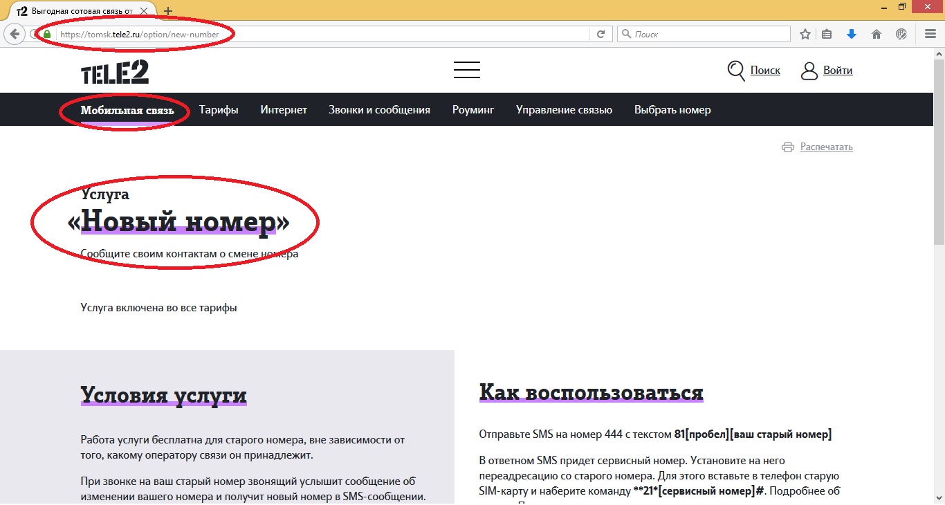945x505 pixels.
Task: Open site search via magnifier icon
Action: coord(735,70)
